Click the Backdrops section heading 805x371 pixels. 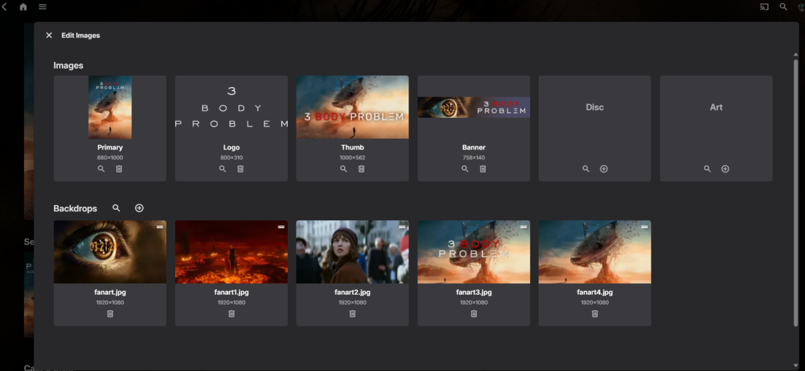[75, 209]
